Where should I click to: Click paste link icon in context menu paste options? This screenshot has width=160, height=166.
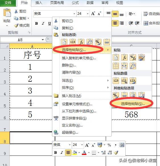click(107, 42)
